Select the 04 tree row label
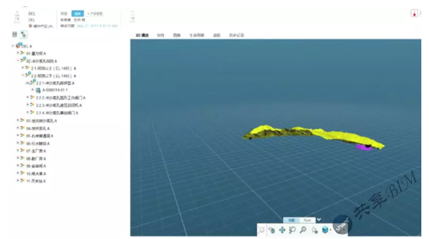Viewport: 429px width, 239px height. click(x=38, y=128)
